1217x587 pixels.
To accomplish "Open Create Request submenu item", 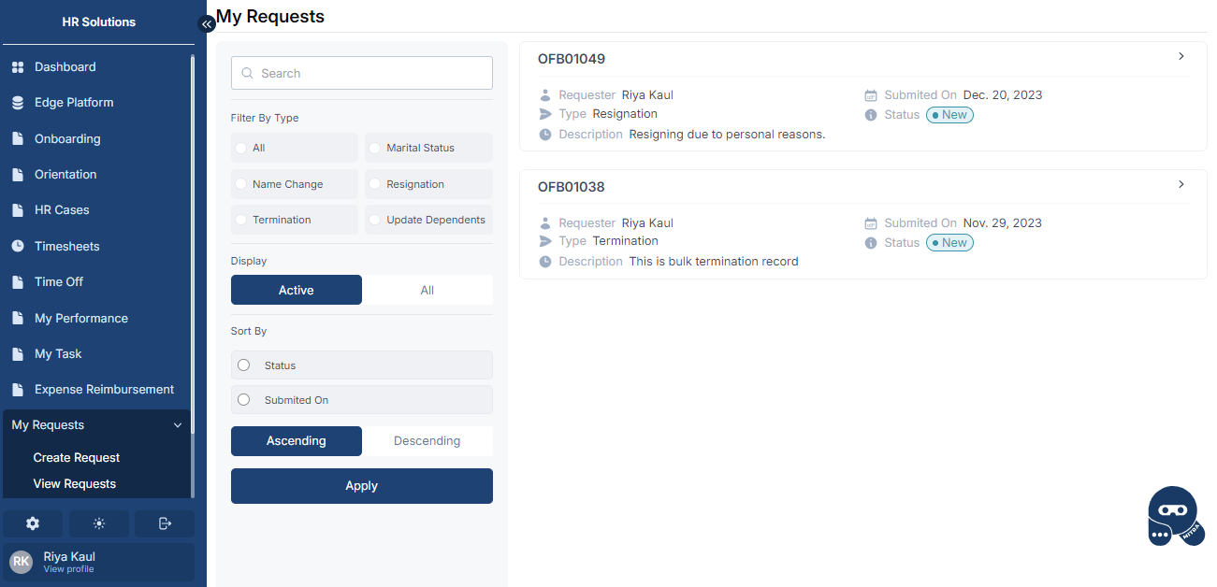I will pos(77,458).
